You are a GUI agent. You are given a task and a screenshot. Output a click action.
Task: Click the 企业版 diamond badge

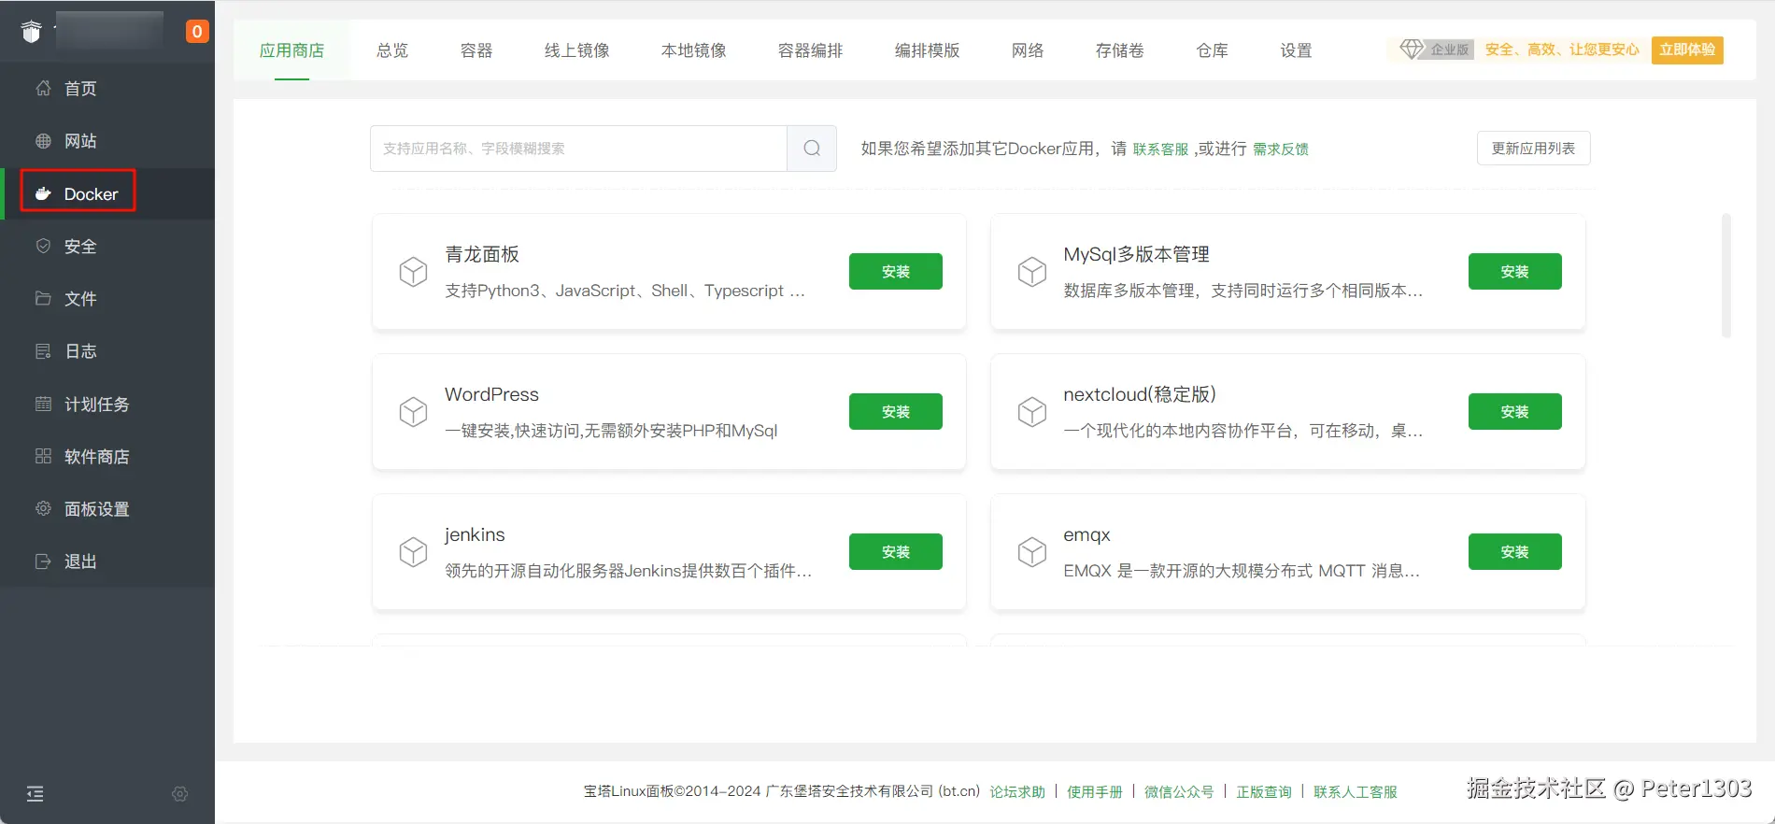tap(1436, 50)
